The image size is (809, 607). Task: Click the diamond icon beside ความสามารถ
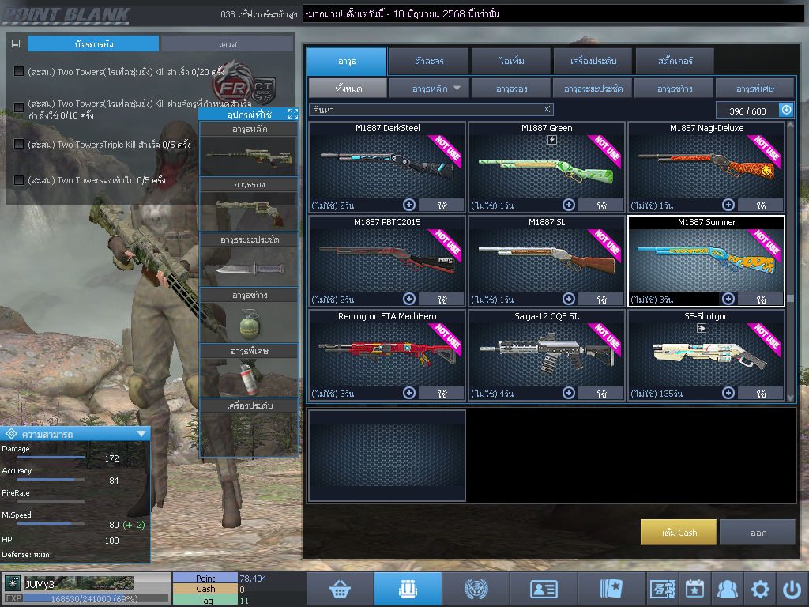coord(11,434)
